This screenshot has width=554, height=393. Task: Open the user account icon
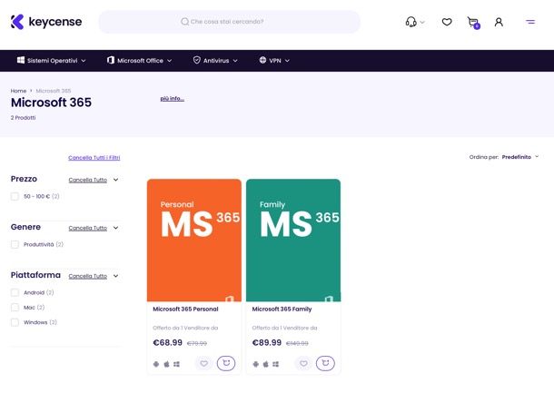[x=499, y=22]
